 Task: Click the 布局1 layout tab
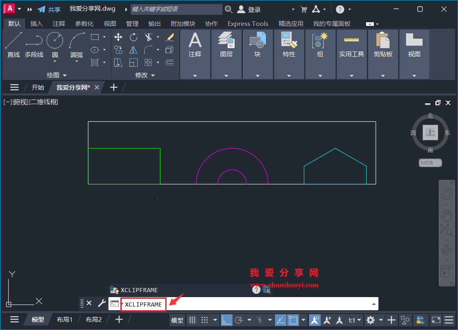click(65, 319)
